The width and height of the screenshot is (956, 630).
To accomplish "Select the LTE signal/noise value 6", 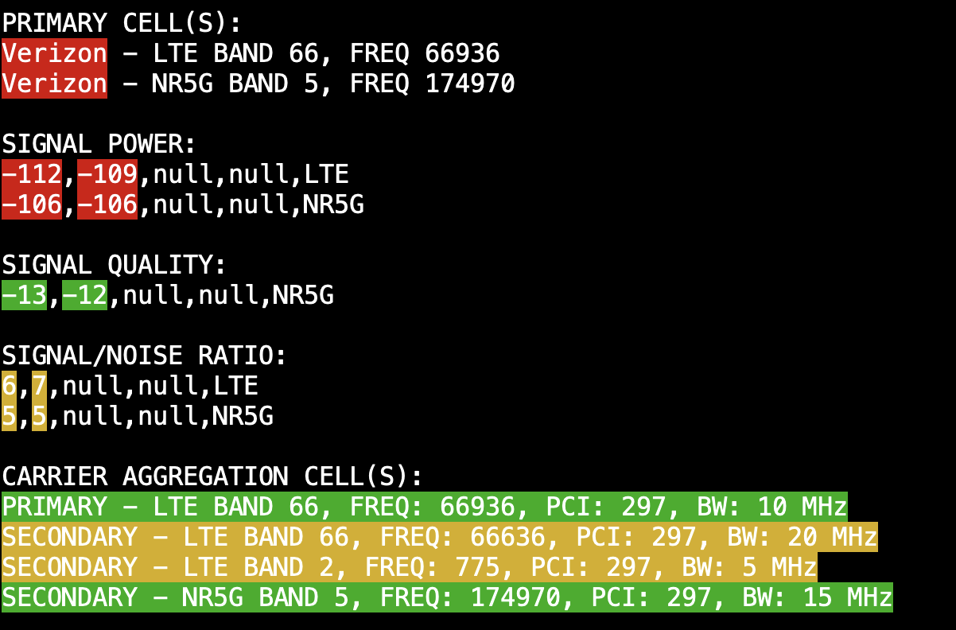I will click(x=10, y=386).
